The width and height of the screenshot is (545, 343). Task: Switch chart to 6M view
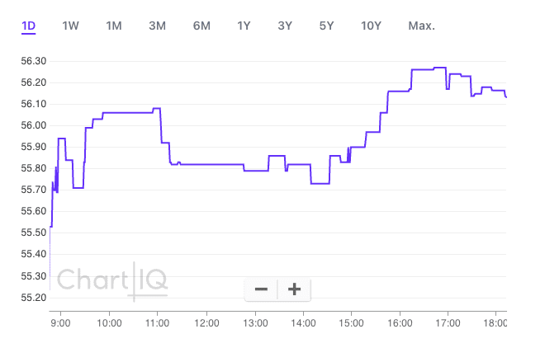coord(201,26)
